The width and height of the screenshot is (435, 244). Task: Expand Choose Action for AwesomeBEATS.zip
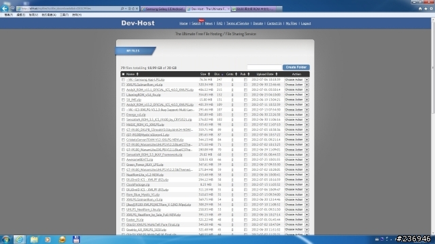click(x=296, y=160)
